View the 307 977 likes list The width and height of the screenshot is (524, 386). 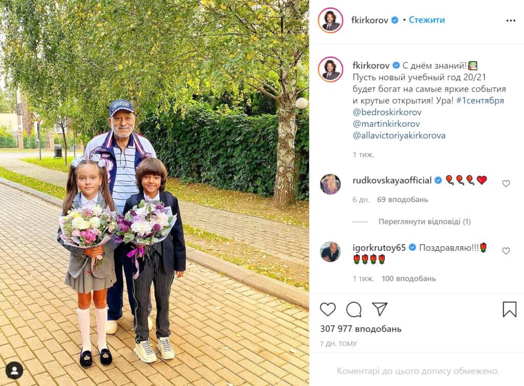pyautogui.click(x=361, y=329)
